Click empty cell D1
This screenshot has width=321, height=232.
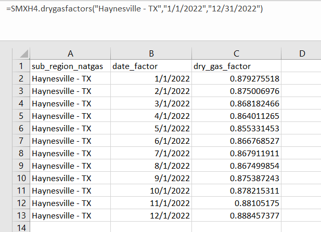[301, 66]
